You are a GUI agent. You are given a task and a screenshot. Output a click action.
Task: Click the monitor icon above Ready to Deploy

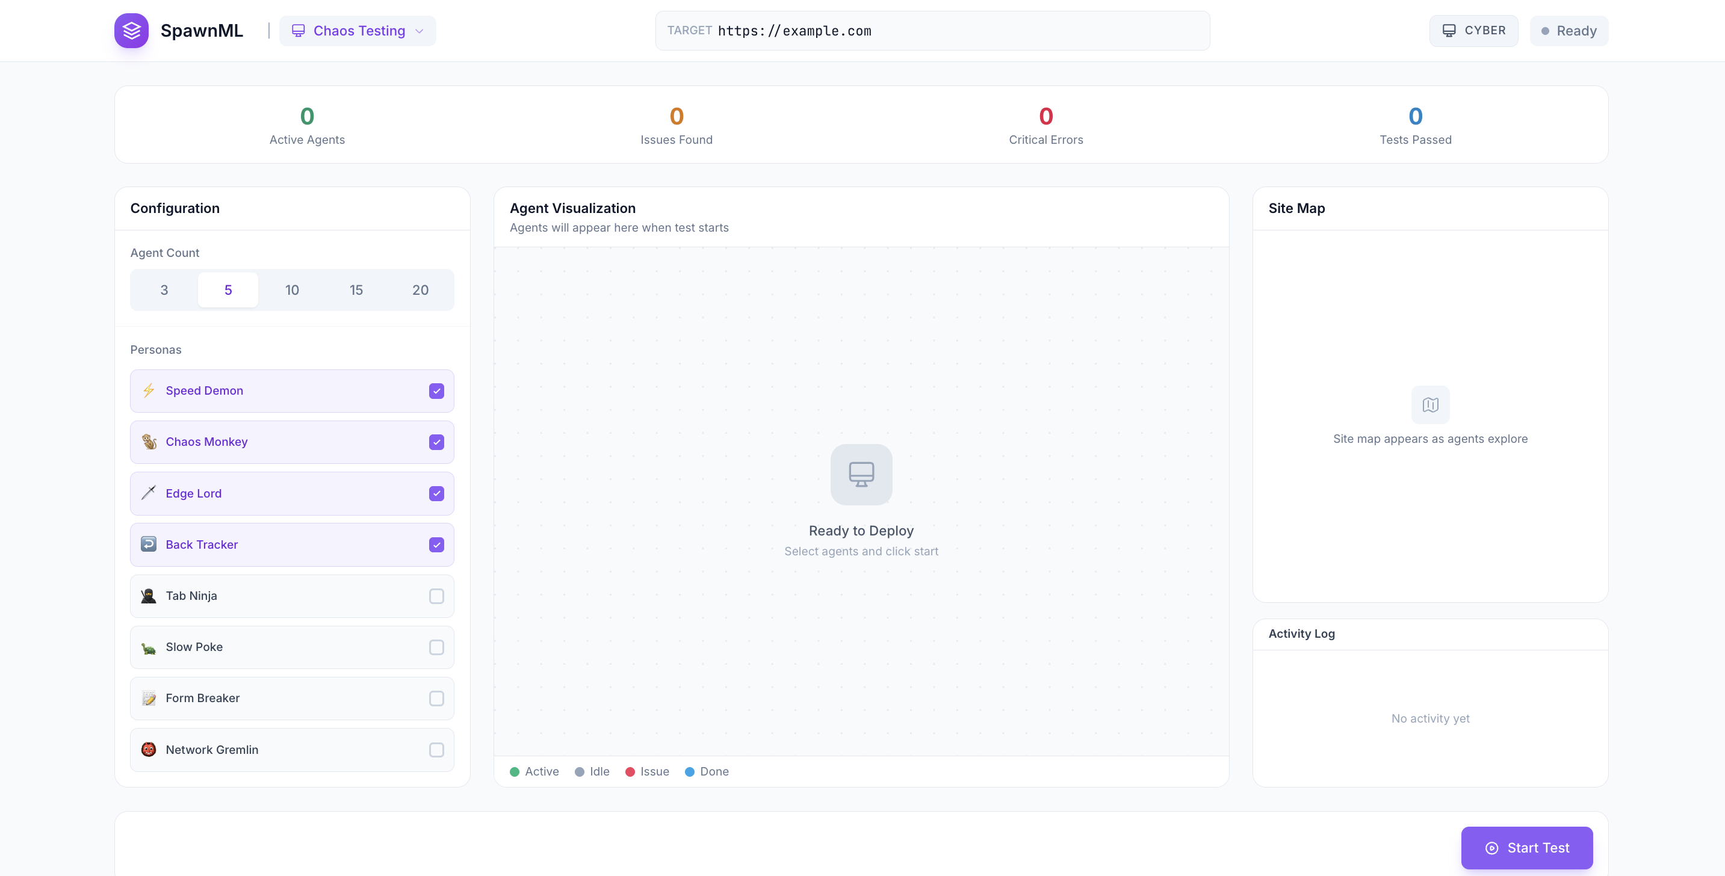point(861,475)
